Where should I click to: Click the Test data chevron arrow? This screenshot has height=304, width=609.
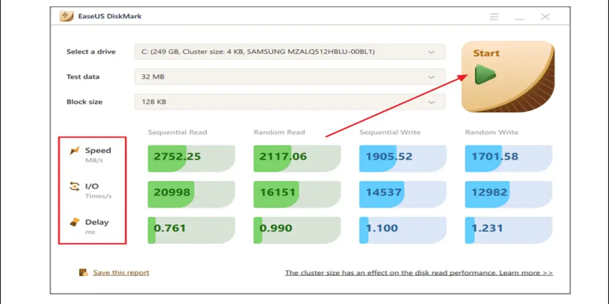tap(432, 77)
